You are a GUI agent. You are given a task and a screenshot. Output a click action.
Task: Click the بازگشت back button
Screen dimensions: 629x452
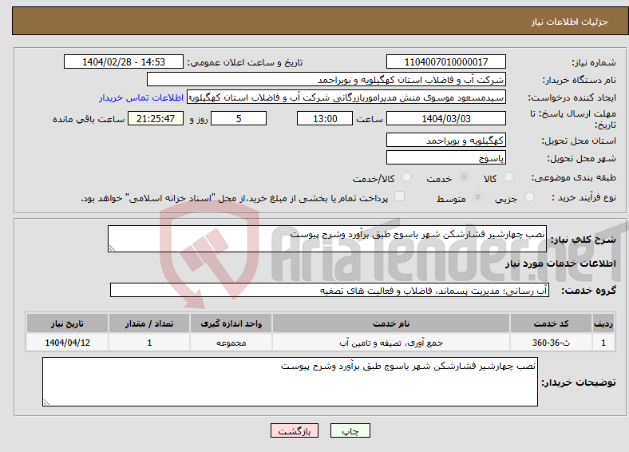295,430
